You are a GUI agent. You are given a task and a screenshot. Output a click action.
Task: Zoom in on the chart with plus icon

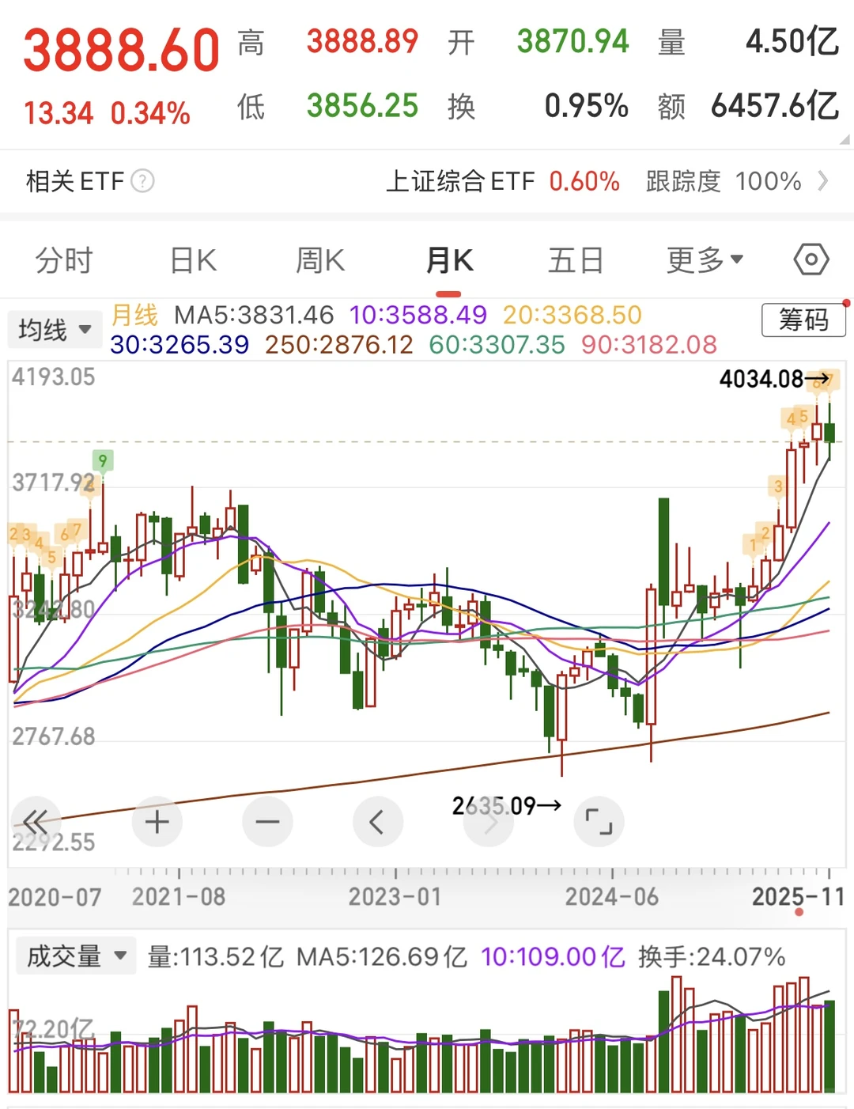(x=157, y=822)
